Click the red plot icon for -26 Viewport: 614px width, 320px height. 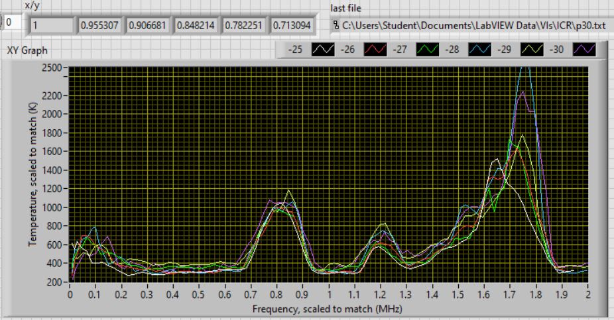[x=375, y=50]
